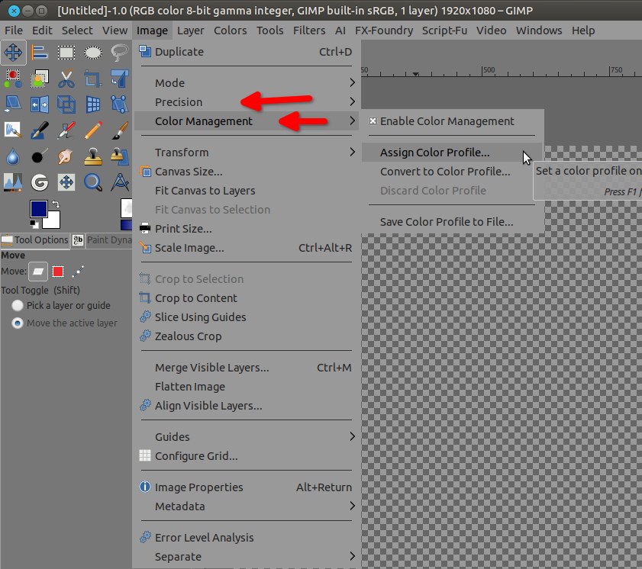Expand the Separate submenu
The height and width of the screenshot is (569, 642).
(x=247, y=556)
